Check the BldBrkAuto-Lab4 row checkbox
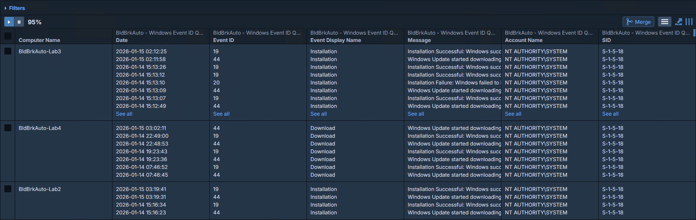696x220 pixels. coord(8,128)
